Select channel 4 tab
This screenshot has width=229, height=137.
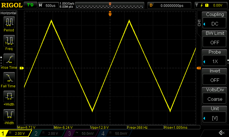[x=115, y=133]
